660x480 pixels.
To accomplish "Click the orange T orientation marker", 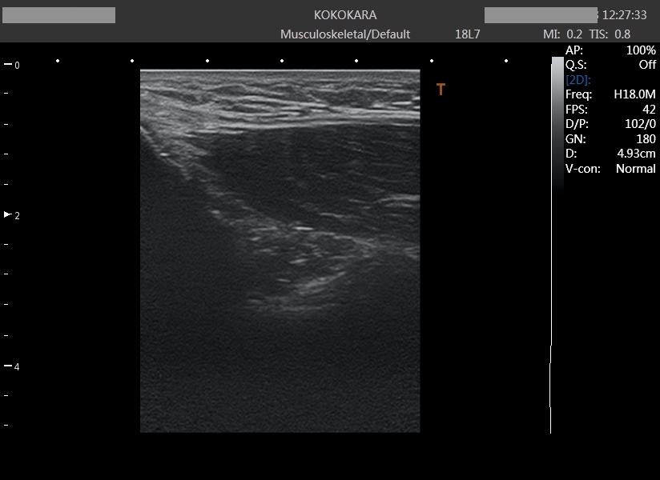I will 441,90.
